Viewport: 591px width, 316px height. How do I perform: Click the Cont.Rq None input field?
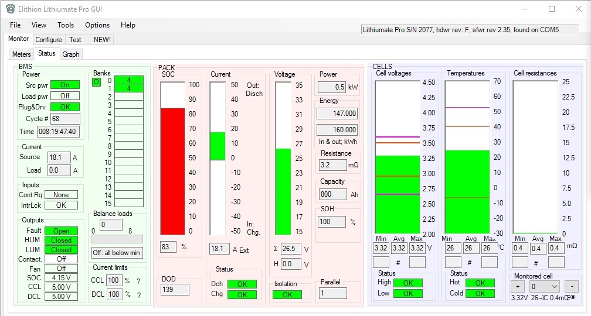click(x=61, y=195)
